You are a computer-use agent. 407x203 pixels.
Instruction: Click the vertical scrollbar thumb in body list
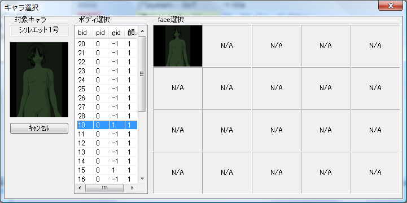point(142,74)
